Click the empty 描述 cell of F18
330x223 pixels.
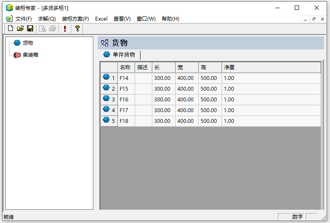144,121
